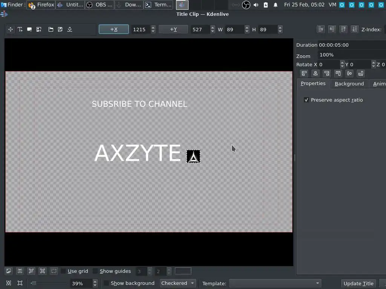Increase the 39% zoom spinbox value
Image resolution: width=386 pixels, height=289 pixels.
[95, 281]
